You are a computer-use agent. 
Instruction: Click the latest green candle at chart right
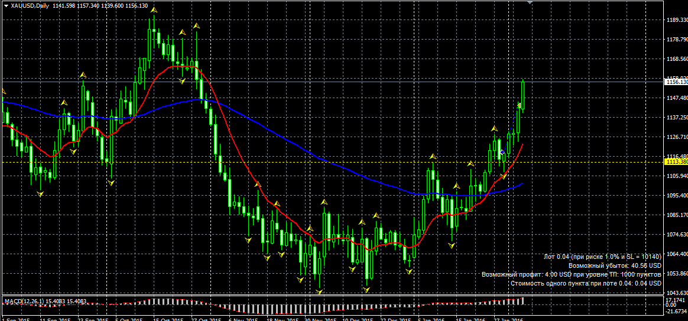point(523,96)
